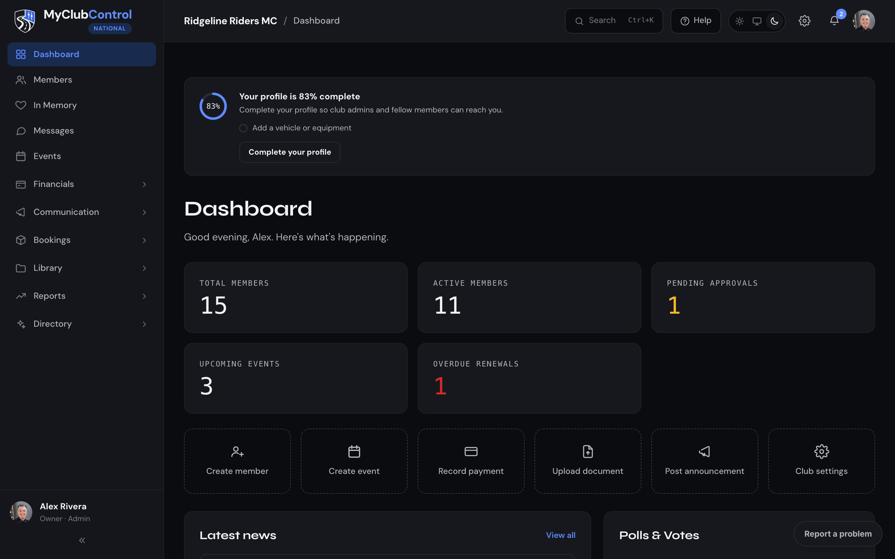The height and width of the screenshot is (559, 895).
Task: Open the Overdue Renewals 1 card
Action: pos(529,378)
